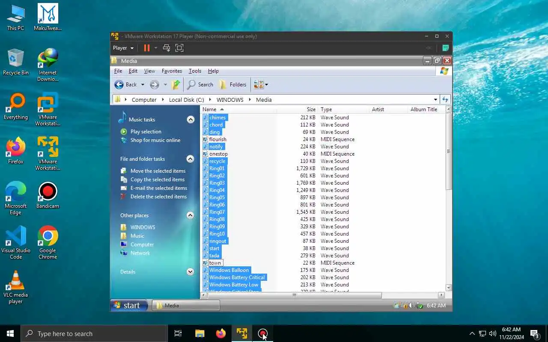
Task: Open the Player dropdown menu in VMware
Action: click(123, 48)
